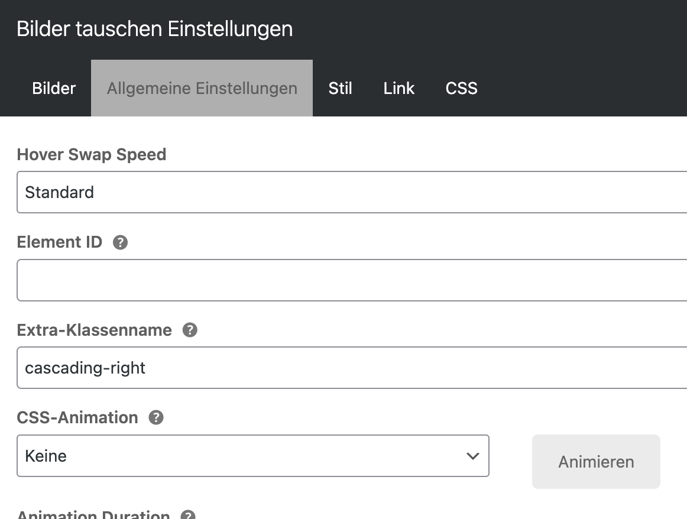The width and height of the screenshot is (687, 519).
Task: Switch to the Bilder tab
Action: [x=54, y=88]
